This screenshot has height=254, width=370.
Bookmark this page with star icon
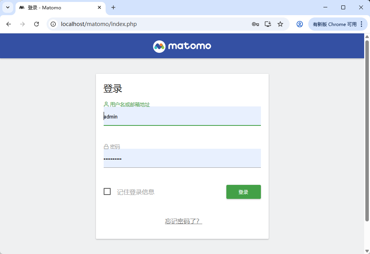coord(280,24)
